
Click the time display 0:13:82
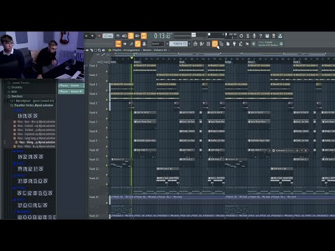pos(163,36)
